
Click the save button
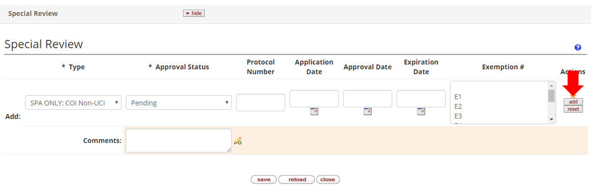[x=264, y=179]
